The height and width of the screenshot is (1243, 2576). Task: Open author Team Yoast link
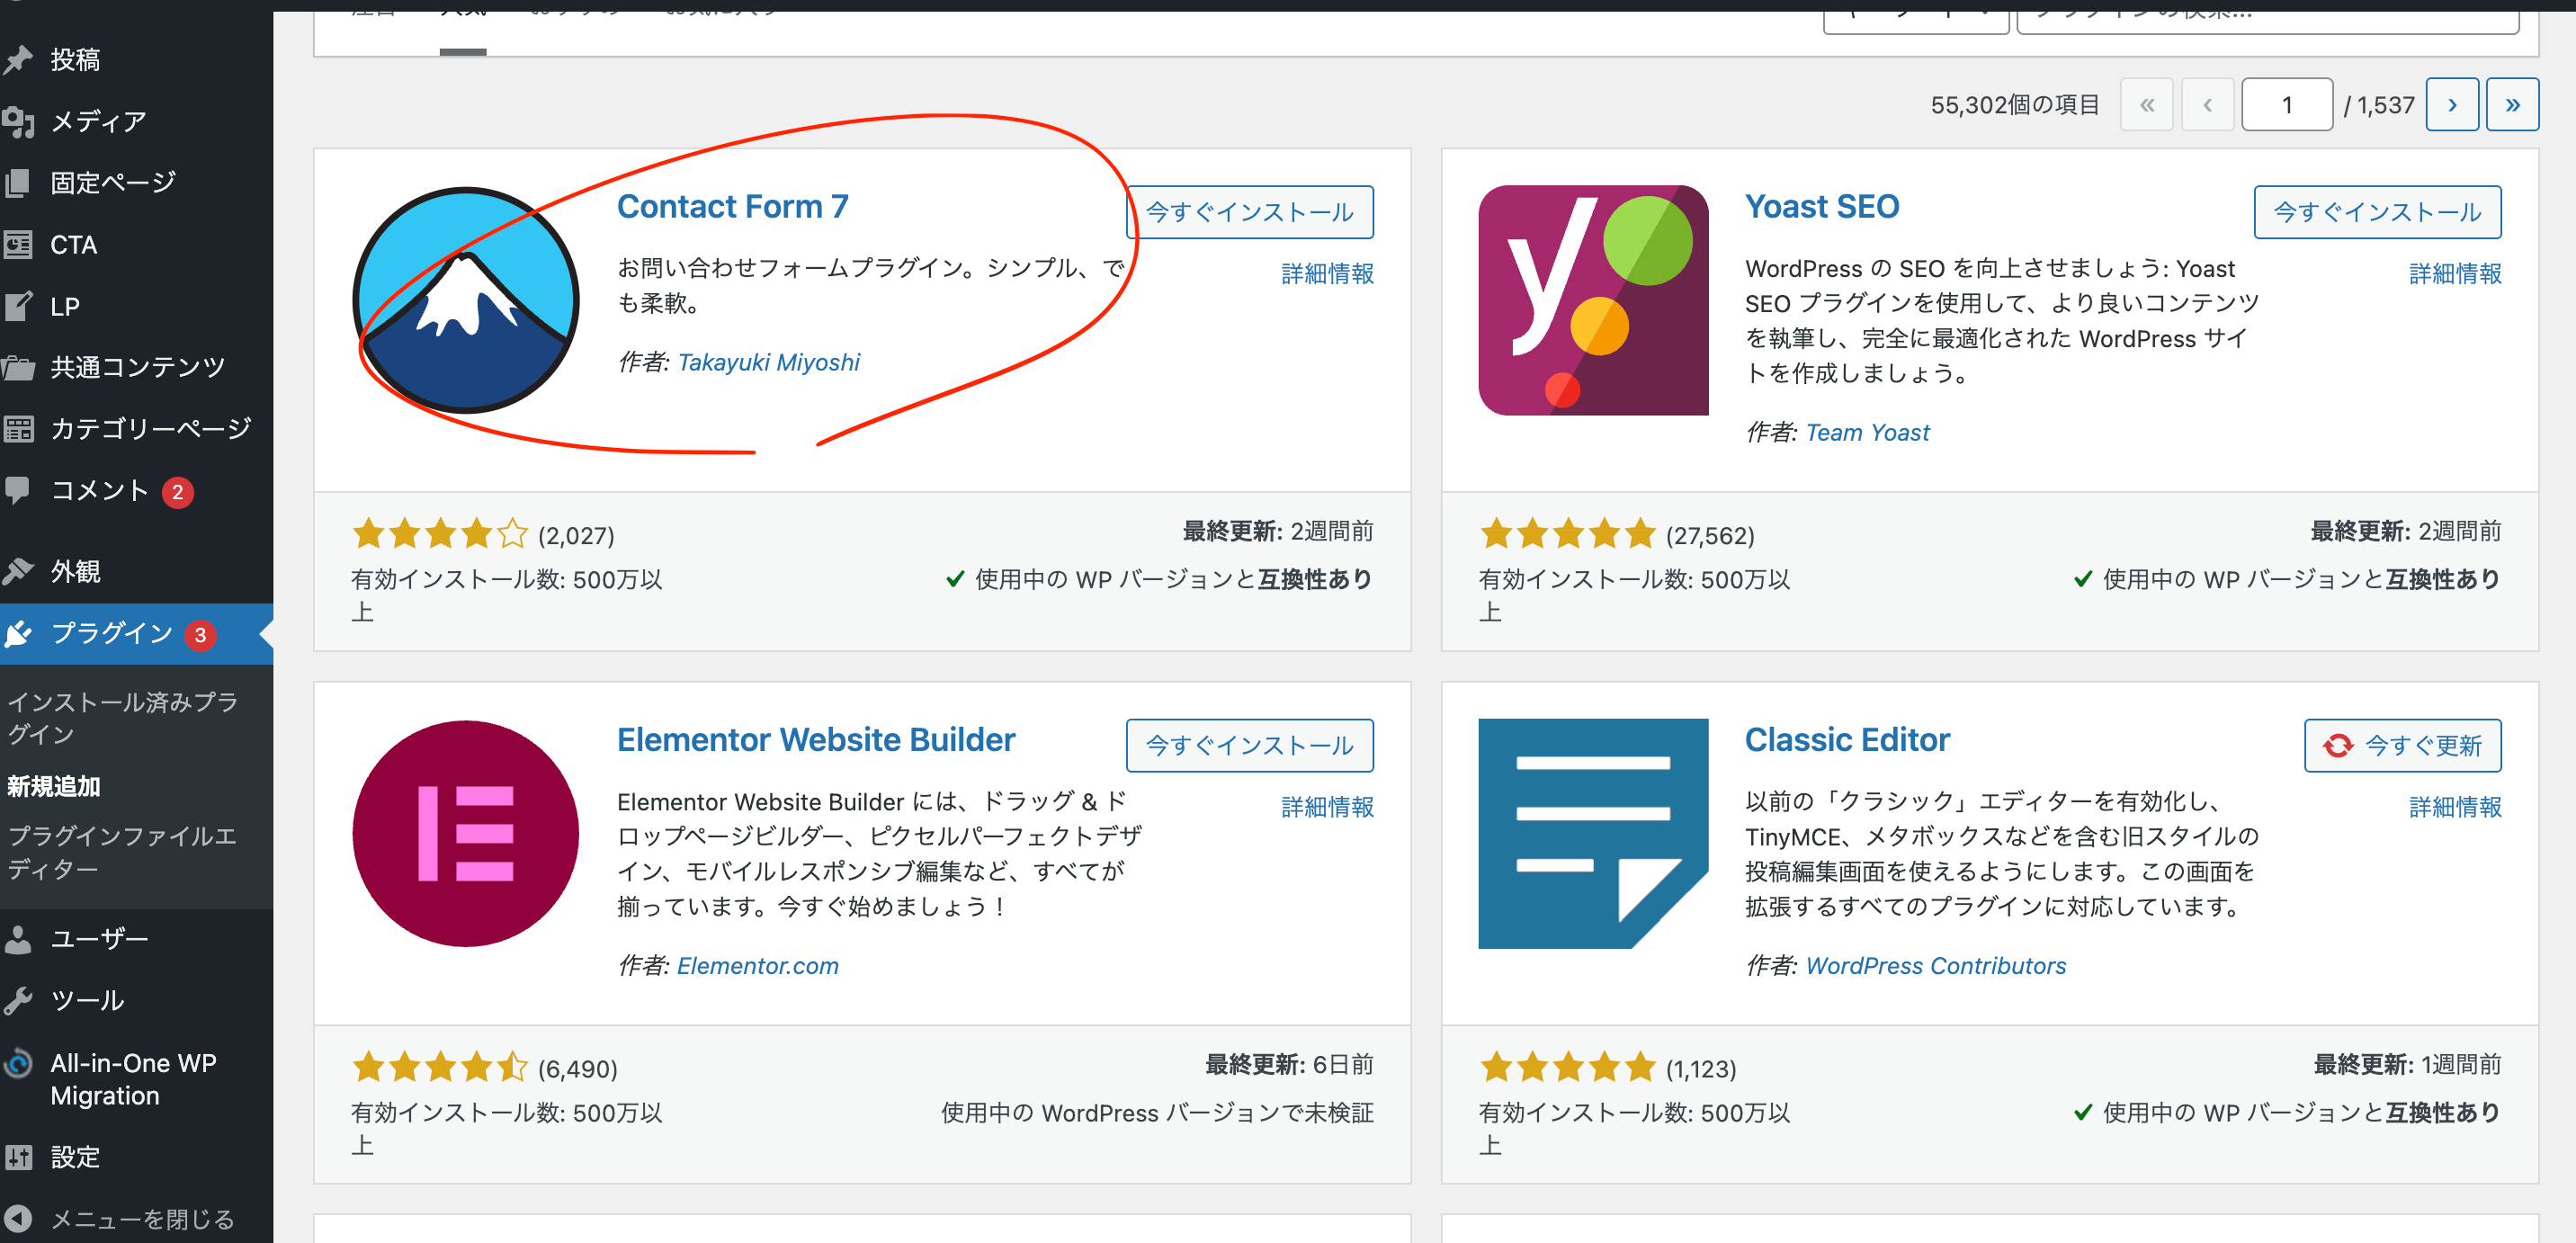pos(1867,432)
